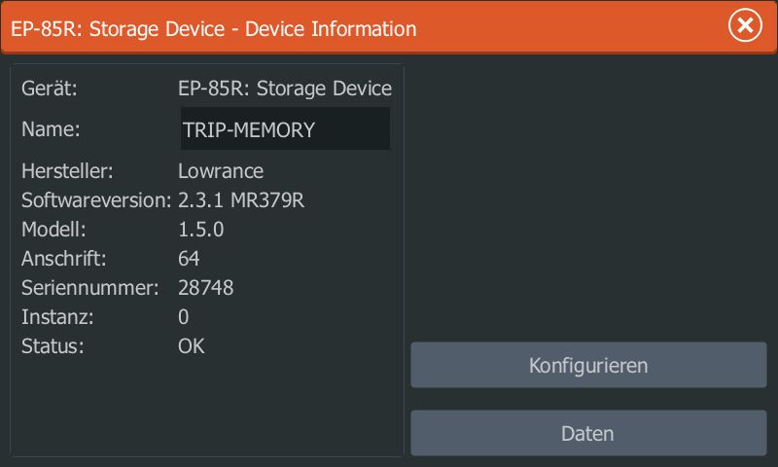Click the Modell label
The width and height of the screenshot is (778, 467).
pos(54,230)
